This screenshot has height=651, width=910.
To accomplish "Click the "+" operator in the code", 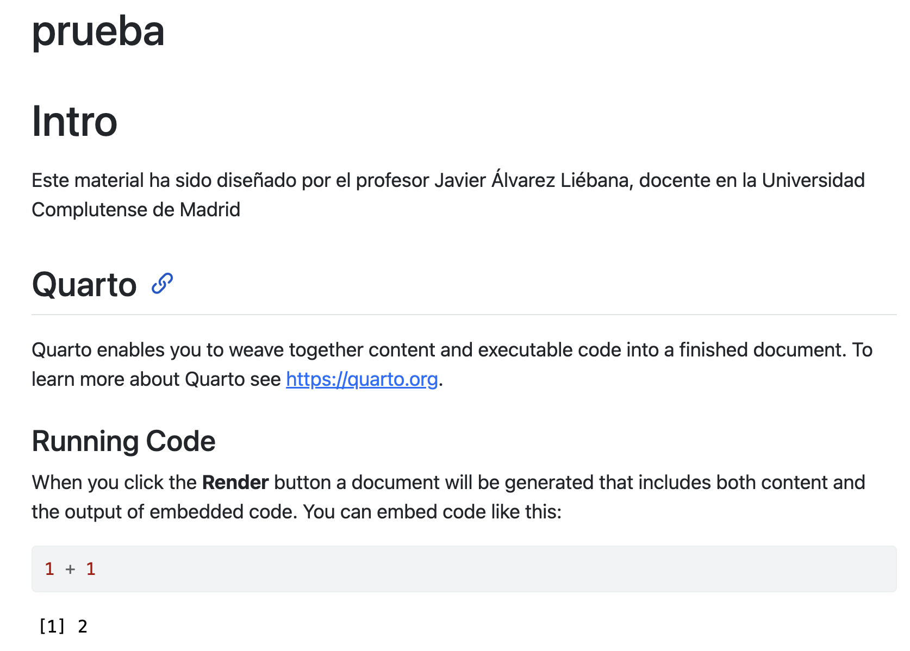I will coord(70,569).
